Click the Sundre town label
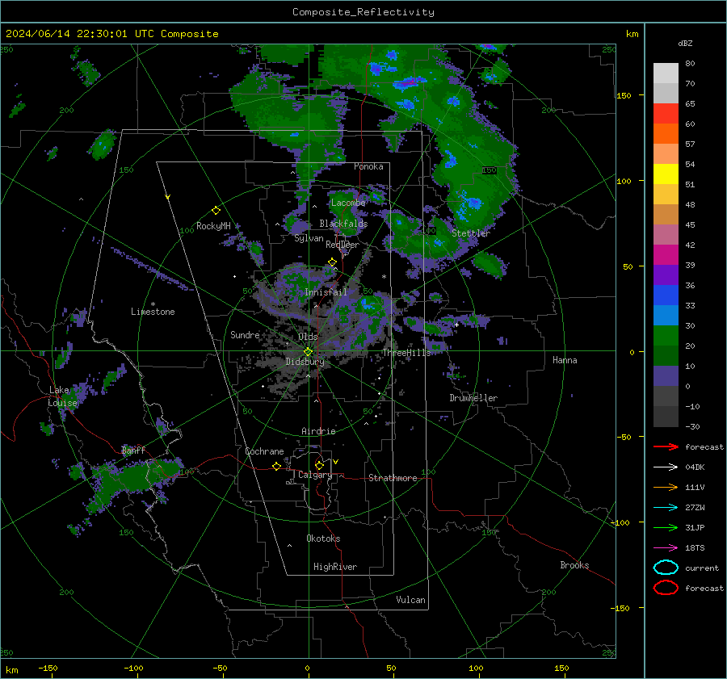 (x=245, y=334)
